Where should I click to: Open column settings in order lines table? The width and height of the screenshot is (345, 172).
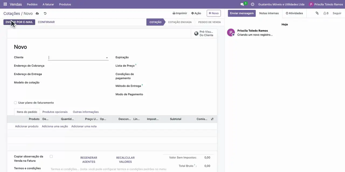click(x=212, y=119)
